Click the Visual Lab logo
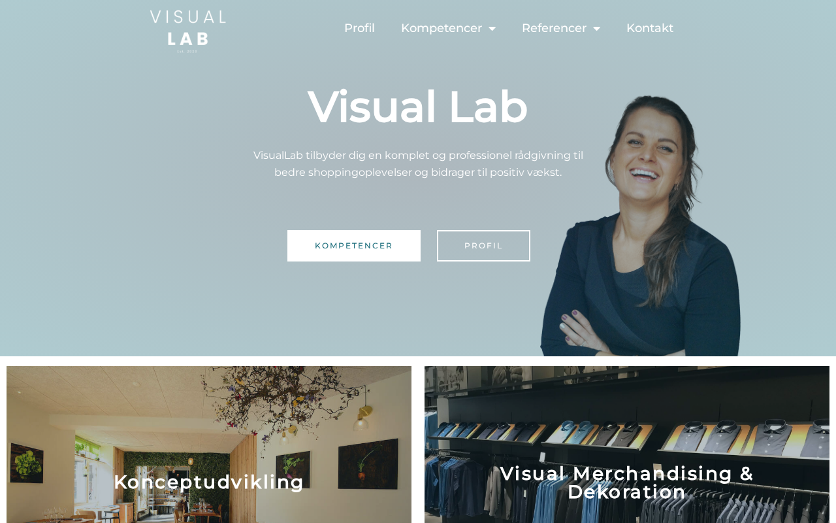The width and height of the screenshot is (836, 523). pyautogui.click(x=188, y=31)
